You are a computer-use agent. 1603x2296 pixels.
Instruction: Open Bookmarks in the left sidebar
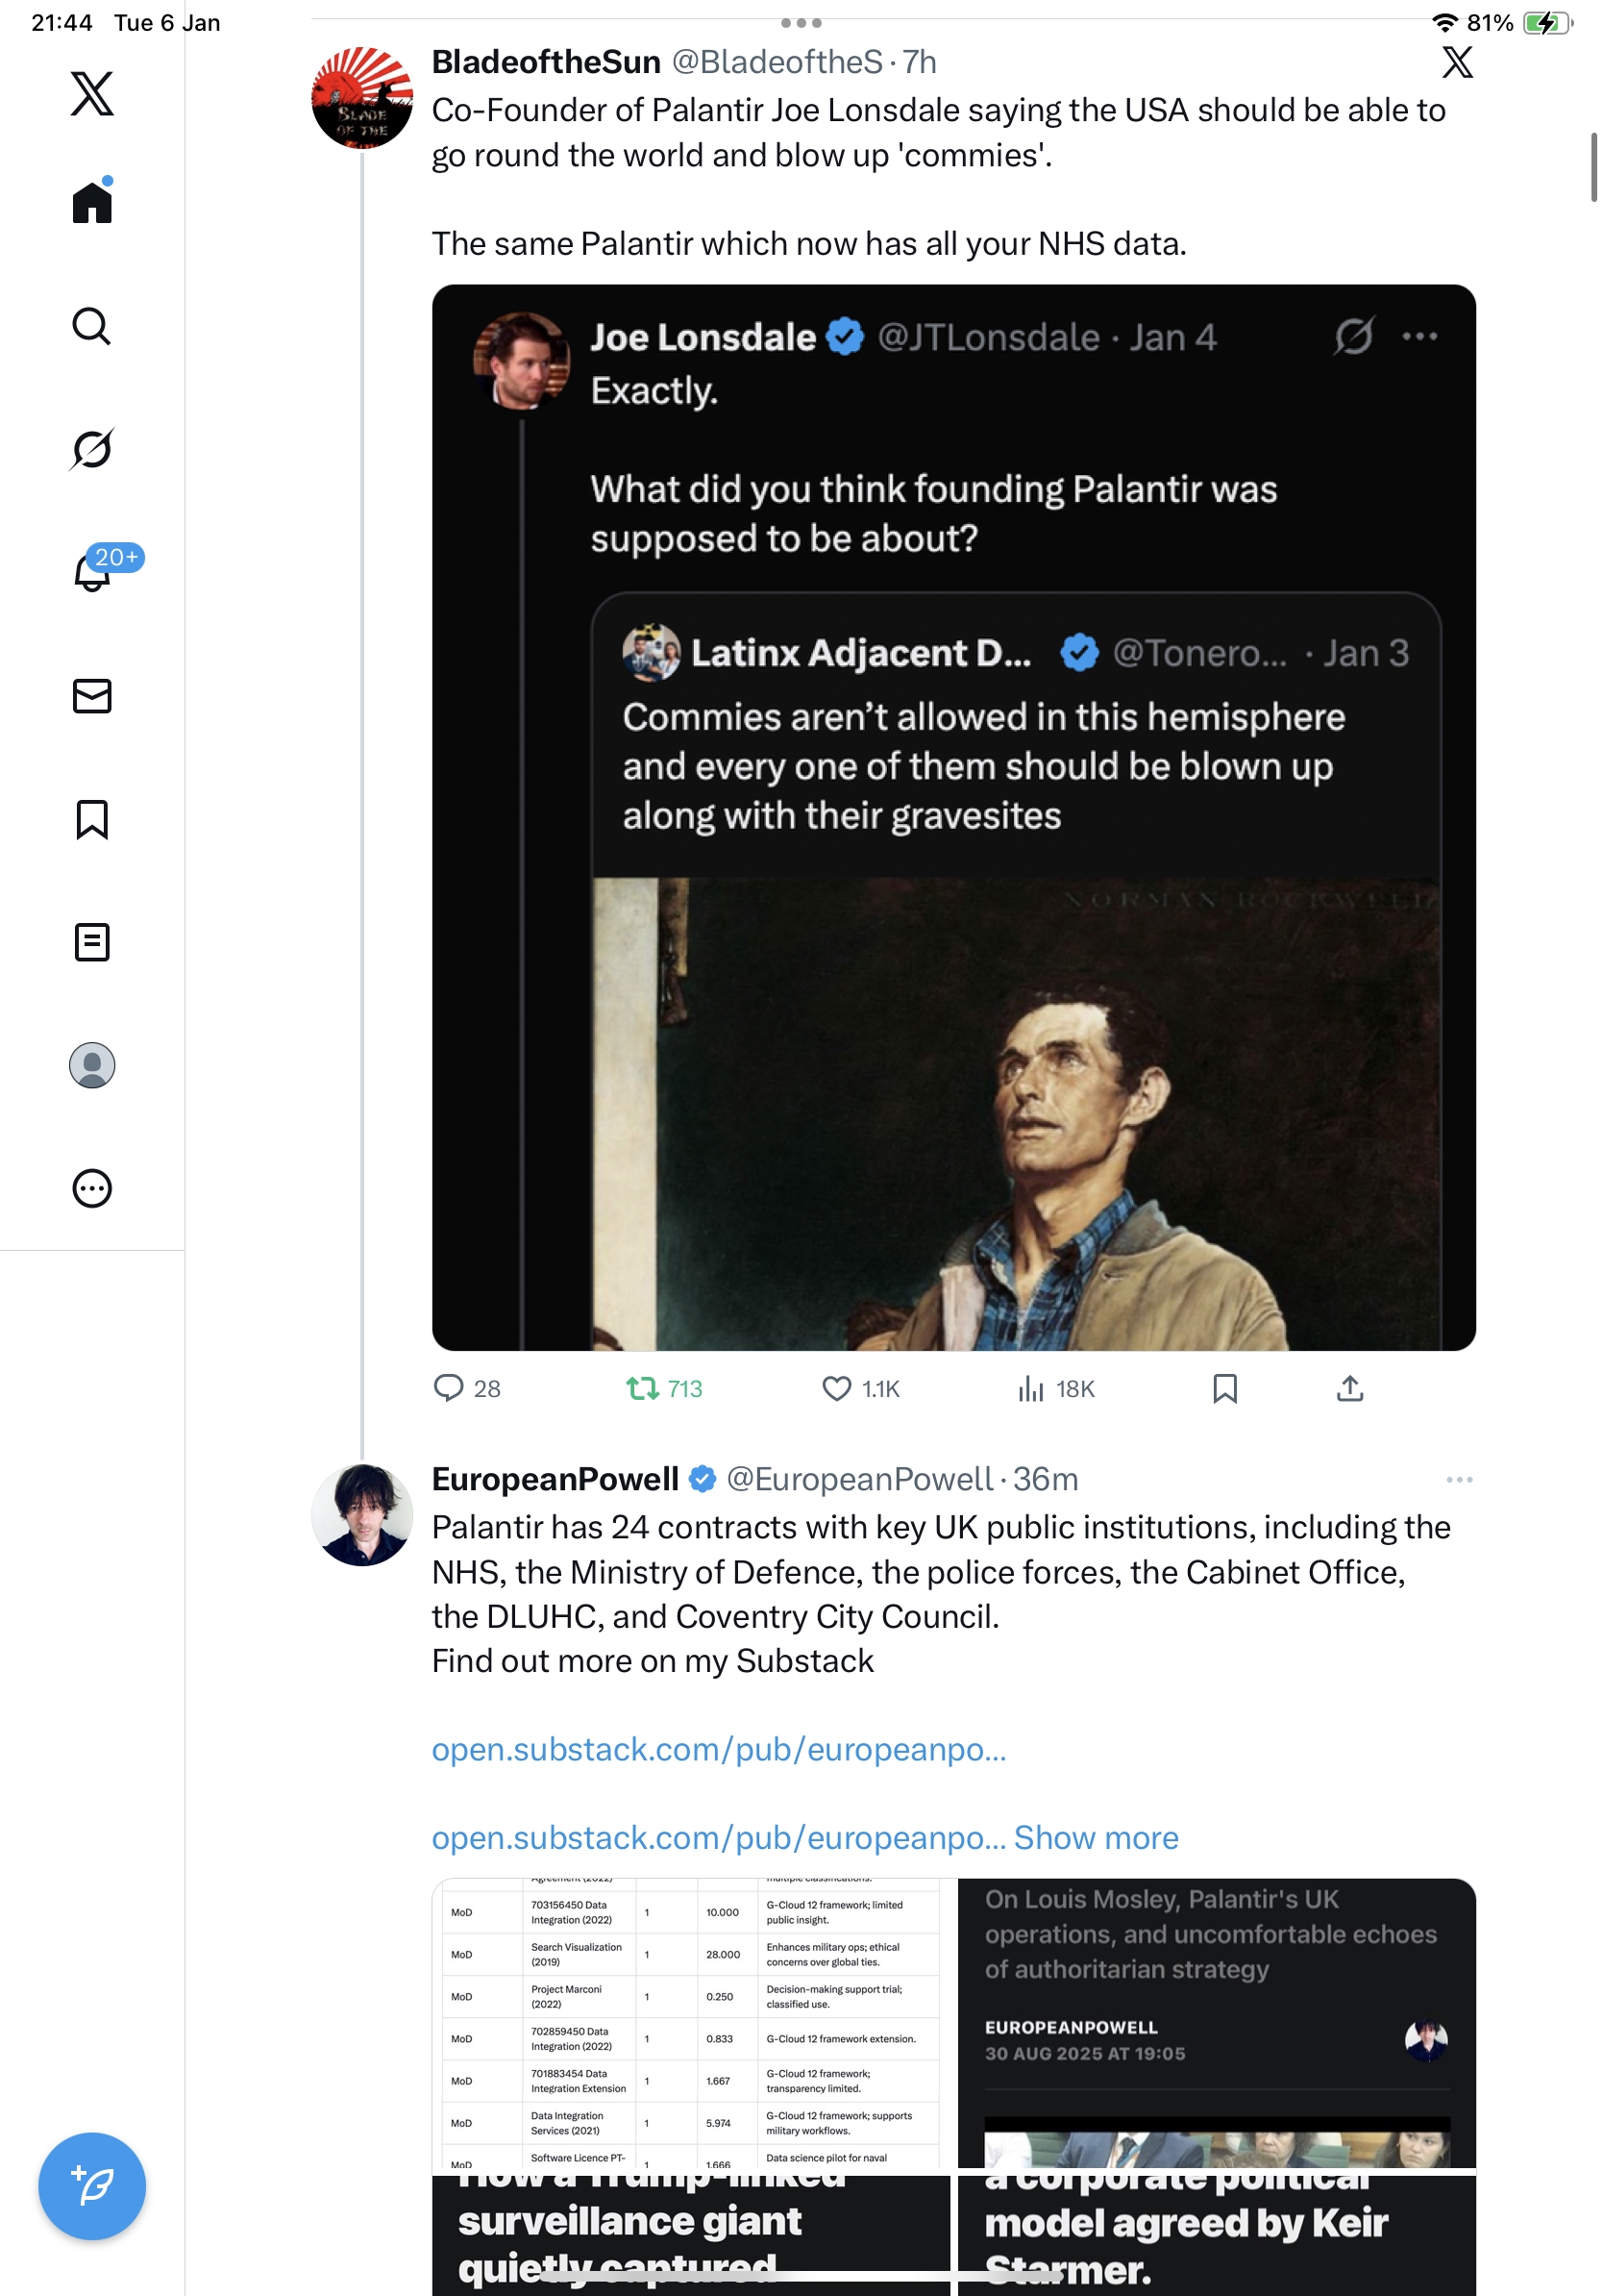(92, 819)
